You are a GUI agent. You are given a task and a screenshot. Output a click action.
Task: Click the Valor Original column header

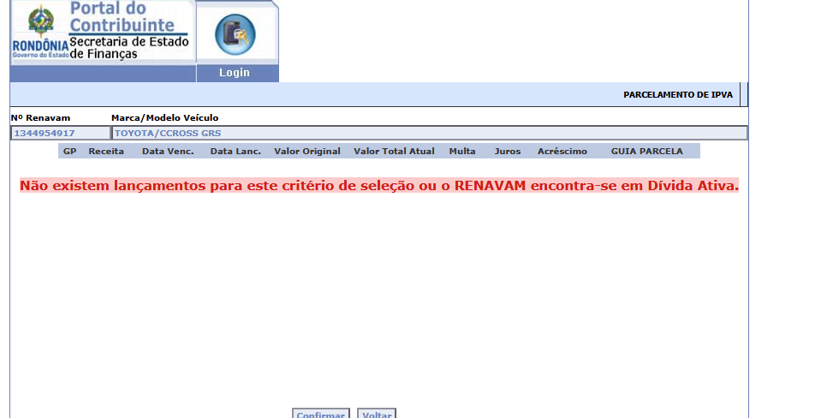tap(307, 151)
